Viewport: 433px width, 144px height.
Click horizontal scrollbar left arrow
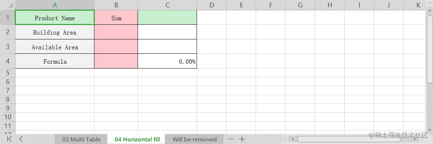292,139
